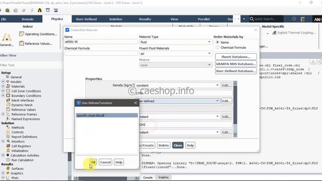Open Operating Conditions in Solver group
Screen dimensions: 322x181
pyautogui.click(x=38, y=34)
